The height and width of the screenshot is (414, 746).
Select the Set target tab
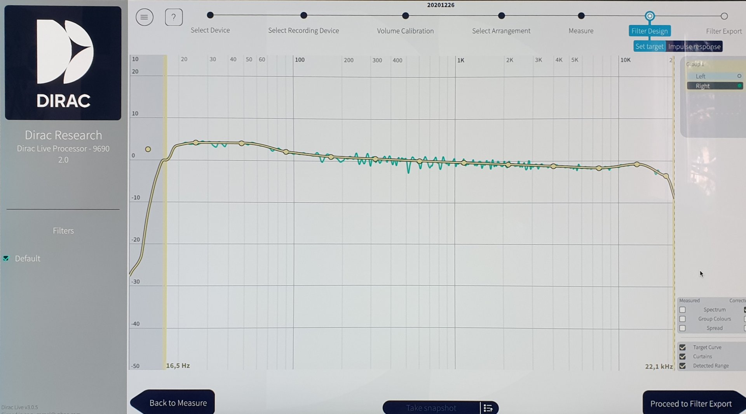(649, 47)
